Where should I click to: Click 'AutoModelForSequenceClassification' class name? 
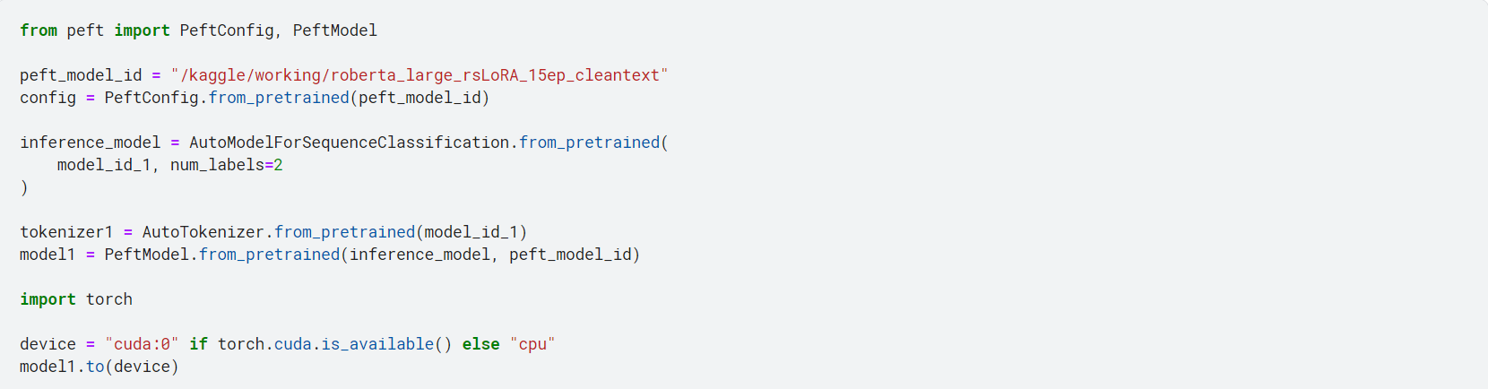[x=349, y=143]
